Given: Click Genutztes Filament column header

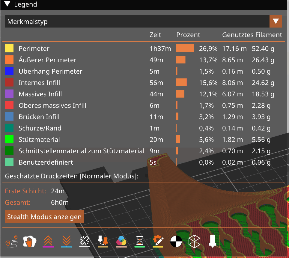Looking at the screenshot, I should click(252, 35).
